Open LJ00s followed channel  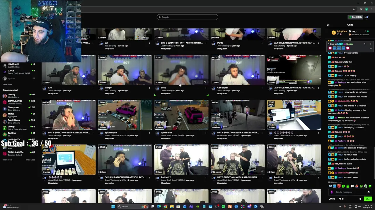(18, 72)
